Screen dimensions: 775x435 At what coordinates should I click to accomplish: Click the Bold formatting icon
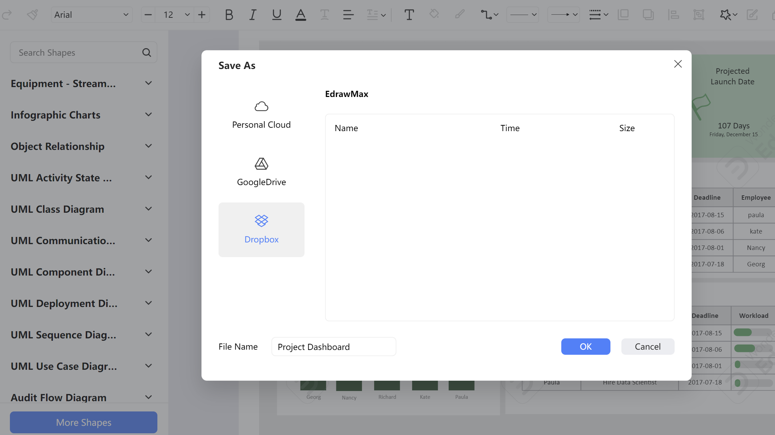point(228,14)
